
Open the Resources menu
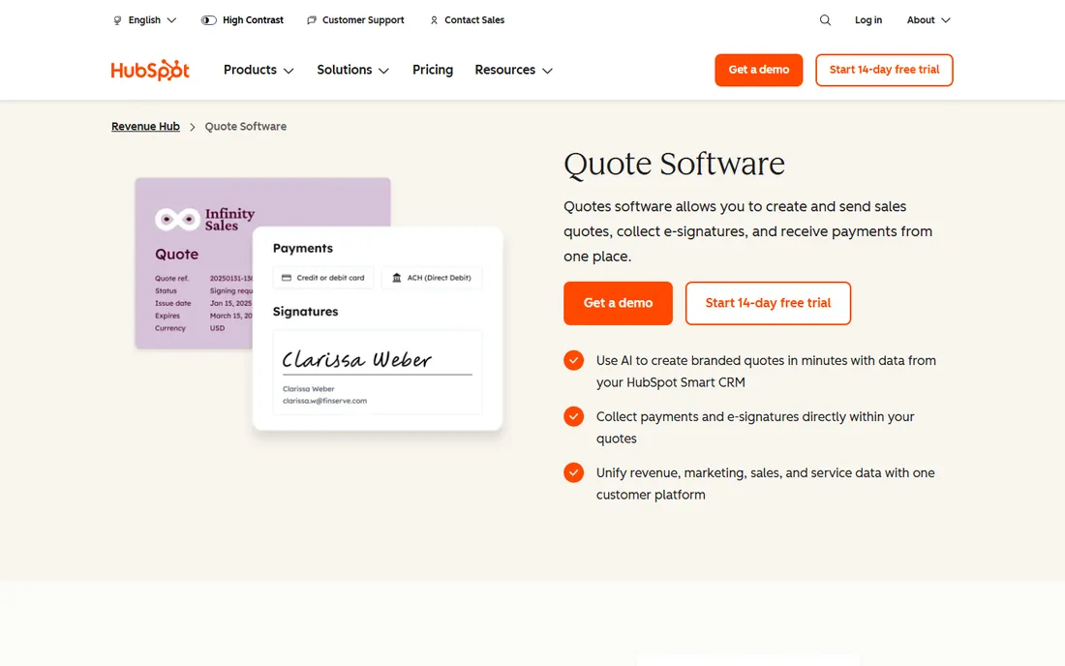click(x=513, y=70)
